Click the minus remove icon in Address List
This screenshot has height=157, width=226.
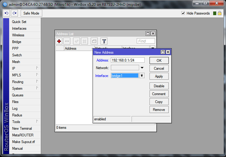(67, 41)
